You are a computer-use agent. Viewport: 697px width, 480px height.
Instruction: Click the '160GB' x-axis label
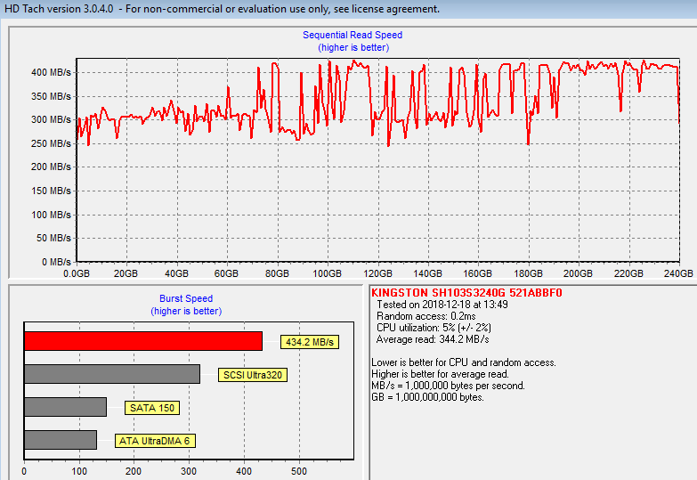[477, 273]
